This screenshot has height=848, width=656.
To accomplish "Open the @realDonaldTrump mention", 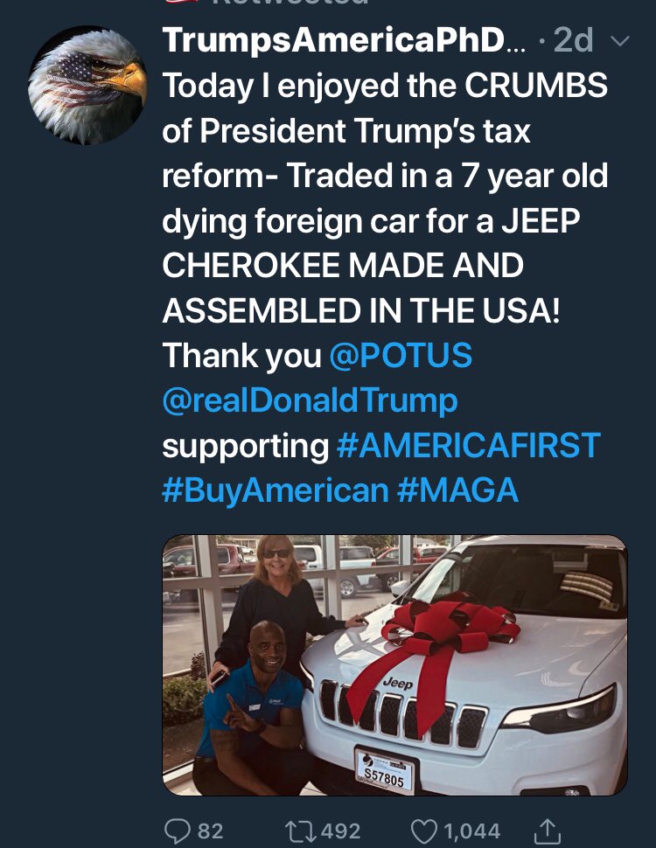I will (x=310, y=401).
